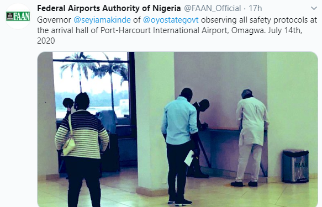The height and width of the screenshot is (207, 322).
Task: Click person bending over the counter
Action: coord(199,137)
